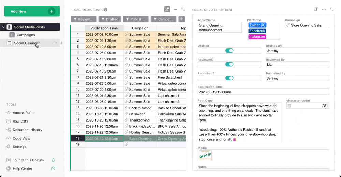The width and height of the screenshot is (341, 177).
Task: Disable the Published? switch
Action: [x=229, y=78]
